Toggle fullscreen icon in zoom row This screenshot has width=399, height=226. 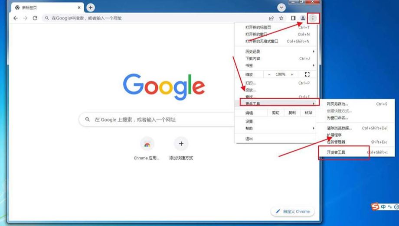pos(307,74)
